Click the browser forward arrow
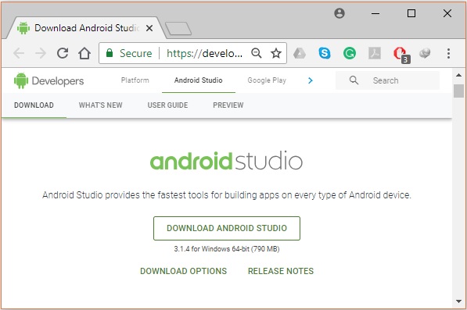This screenshot has height=310, width=467. pyautogui.click(x=41, y=54)
